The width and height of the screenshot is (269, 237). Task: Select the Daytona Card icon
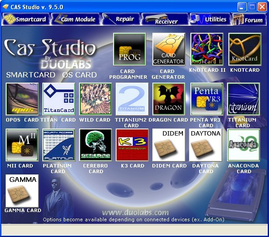click(x=205, y=145)
